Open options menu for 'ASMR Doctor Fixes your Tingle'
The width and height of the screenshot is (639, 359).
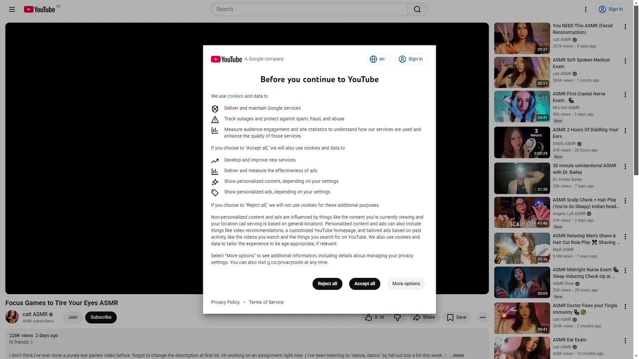(625, 307)
